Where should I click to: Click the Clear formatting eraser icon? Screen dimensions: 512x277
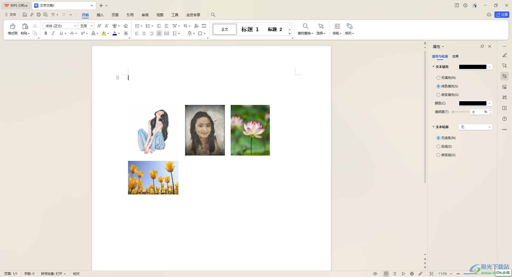point(126,26)
